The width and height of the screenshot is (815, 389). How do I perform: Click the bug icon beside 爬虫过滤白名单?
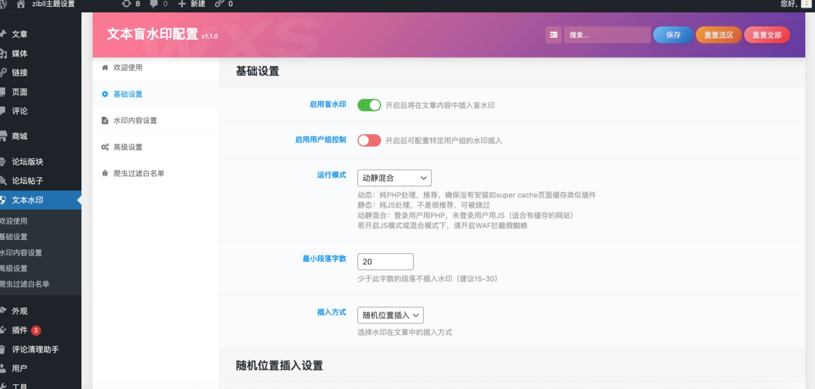tap(105, 174)
